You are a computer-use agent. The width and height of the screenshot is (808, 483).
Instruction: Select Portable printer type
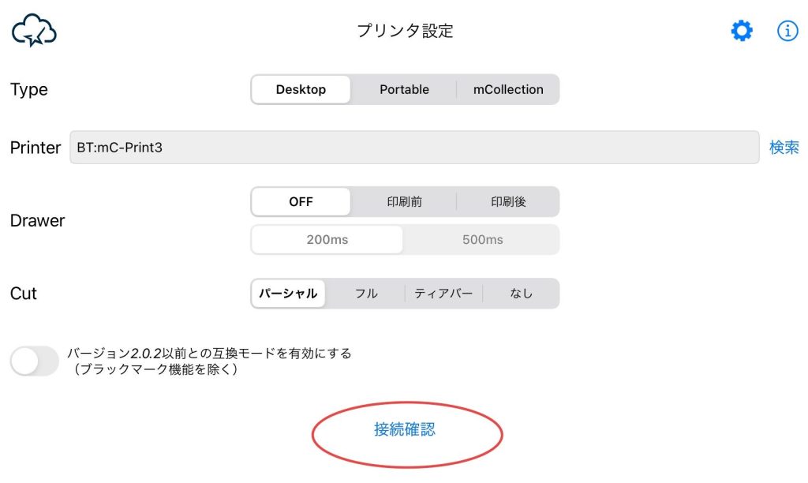tap(405, 90)
